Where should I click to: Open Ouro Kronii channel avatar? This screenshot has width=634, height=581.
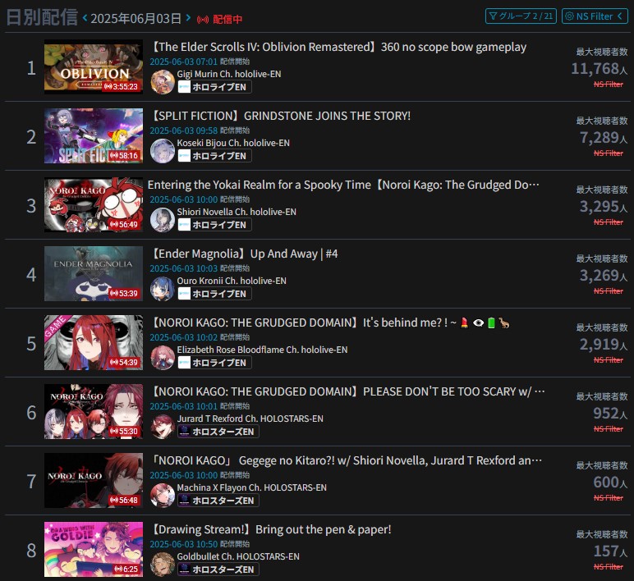point(163,289)
